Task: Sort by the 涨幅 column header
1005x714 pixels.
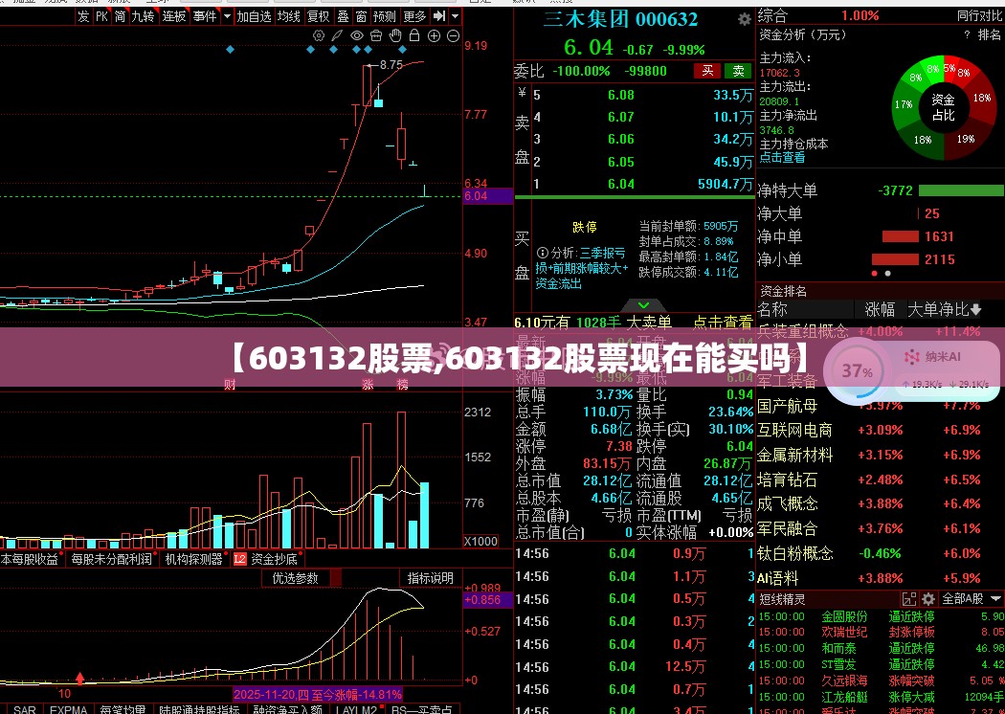Action: tap(880, 310)
